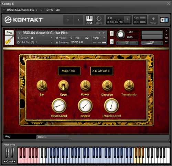The height and width of the screenshot is (166, 172).
Task: Click the acoustic guitar instrument thumbnail
Action: coord(9,40)
